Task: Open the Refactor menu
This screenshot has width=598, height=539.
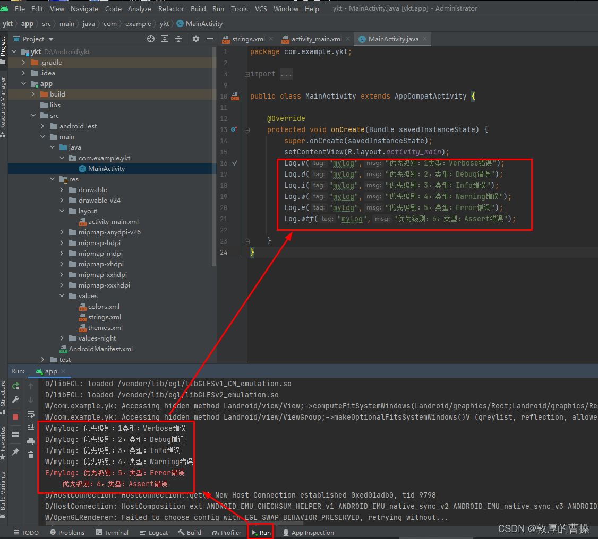Action: coord(171,8)
